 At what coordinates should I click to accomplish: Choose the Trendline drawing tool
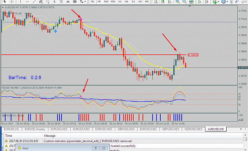[34, 2]
